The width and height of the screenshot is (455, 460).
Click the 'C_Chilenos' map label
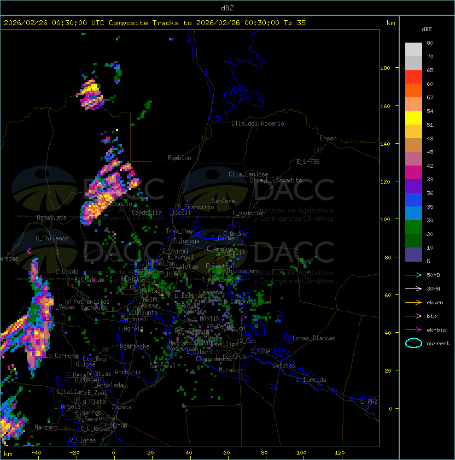pos(52,238)
